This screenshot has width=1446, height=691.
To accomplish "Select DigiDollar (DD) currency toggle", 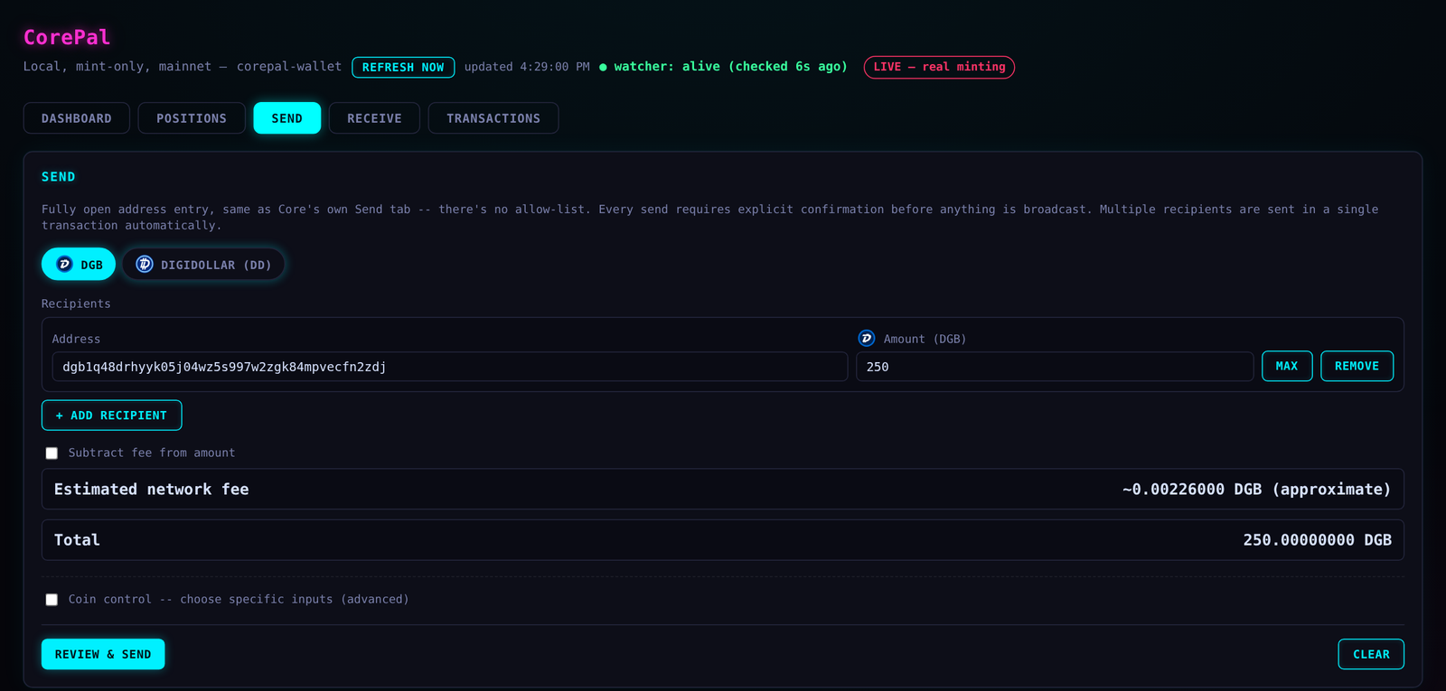I will point(203,265).
